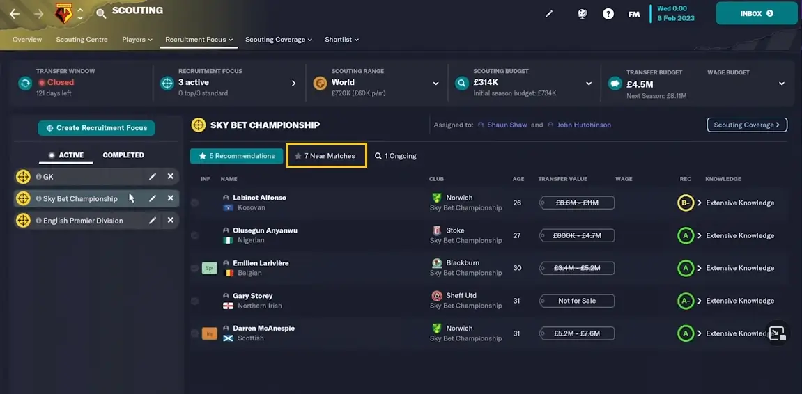Delete the GK focus with X icon

[170, 176]
